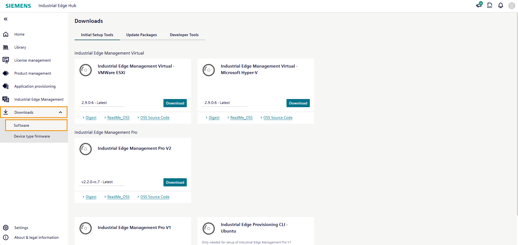Collapse the sidebar with double-chevron icon
Viewport: 518px width, 245px height.
(x=6, y=19)
